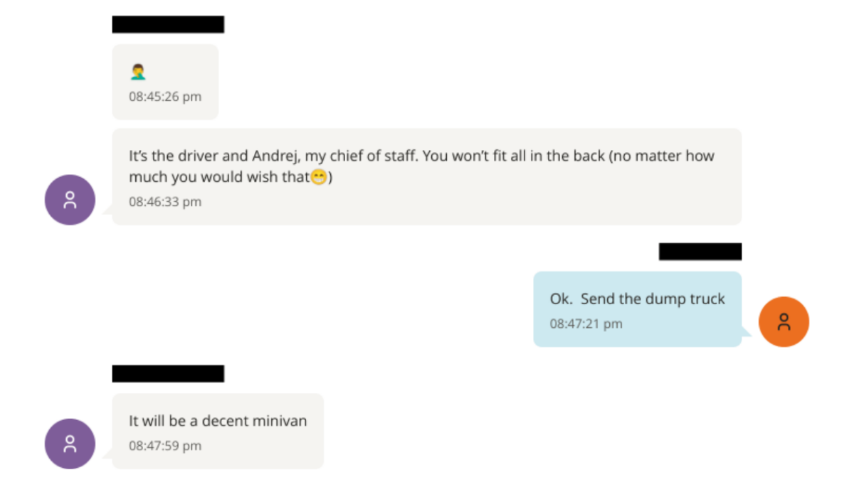Click the purple avatar beside the minivan message
854x482 pixels.
tap(70, 444)
